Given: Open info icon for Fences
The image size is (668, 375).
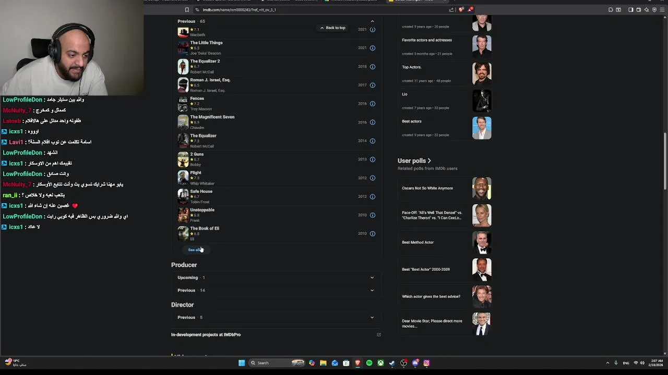Looking at the screenshot, I should click(x=373, y=104).
